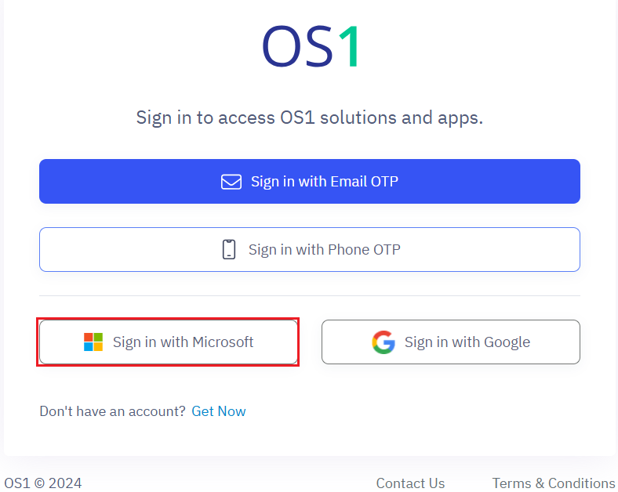
Task: Click the blue OS letters in logo
Action: [x=296, y=45]
